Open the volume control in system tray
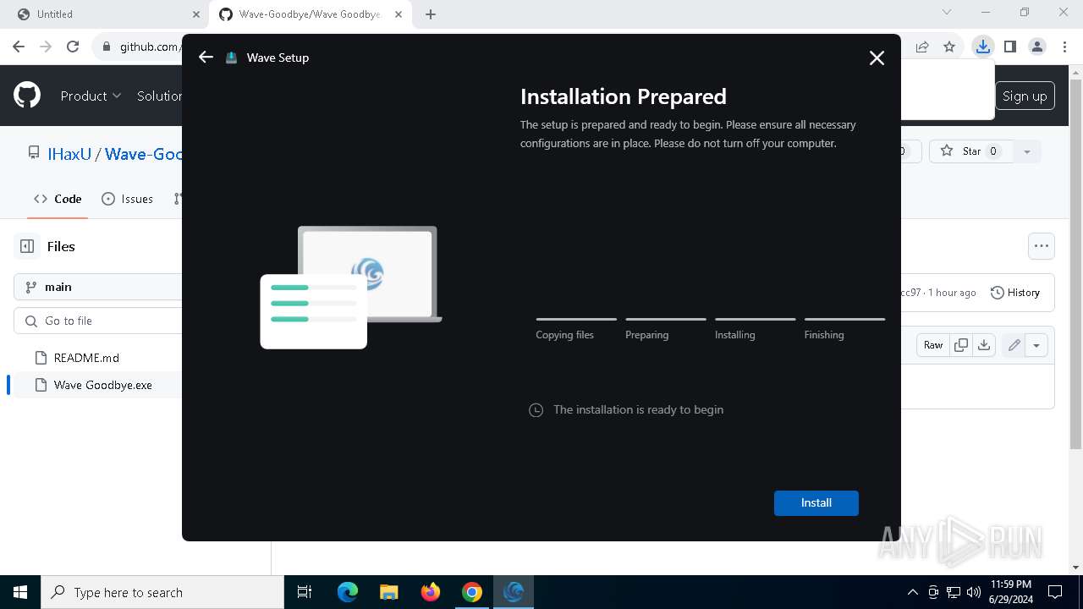Screen dimensions: 1083x609 974,592
